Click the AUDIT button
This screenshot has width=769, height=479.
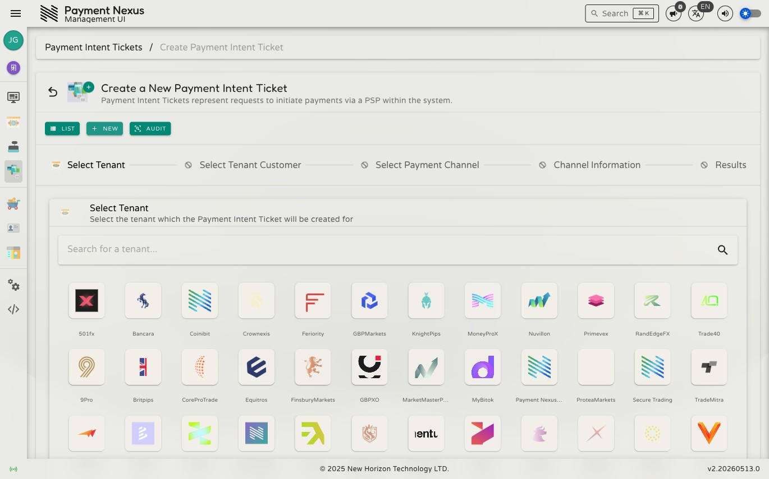point(150,129)
